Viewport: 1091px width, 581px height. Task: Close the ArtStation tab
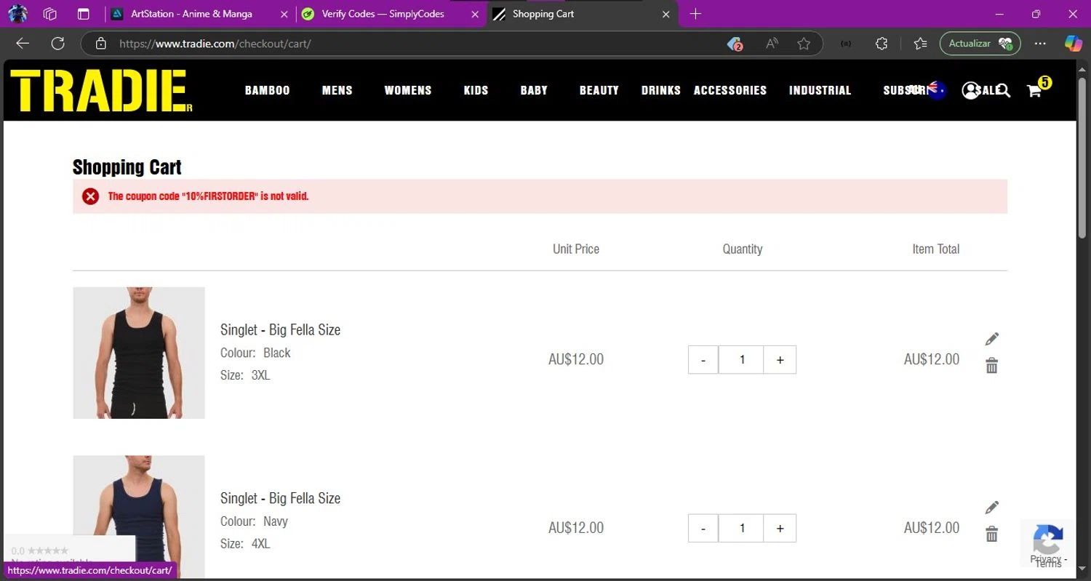[284, 14]
